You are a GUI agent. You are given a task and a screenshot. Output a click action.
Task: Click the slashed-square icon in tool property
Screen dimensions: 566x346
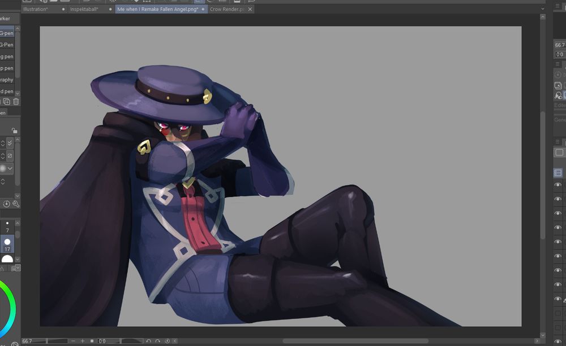(10, 156)
